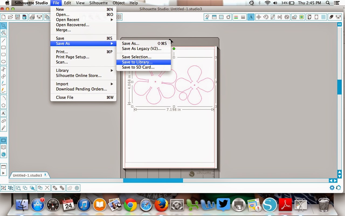Click the Ungroup selected shapes icon

pos(11,188)
